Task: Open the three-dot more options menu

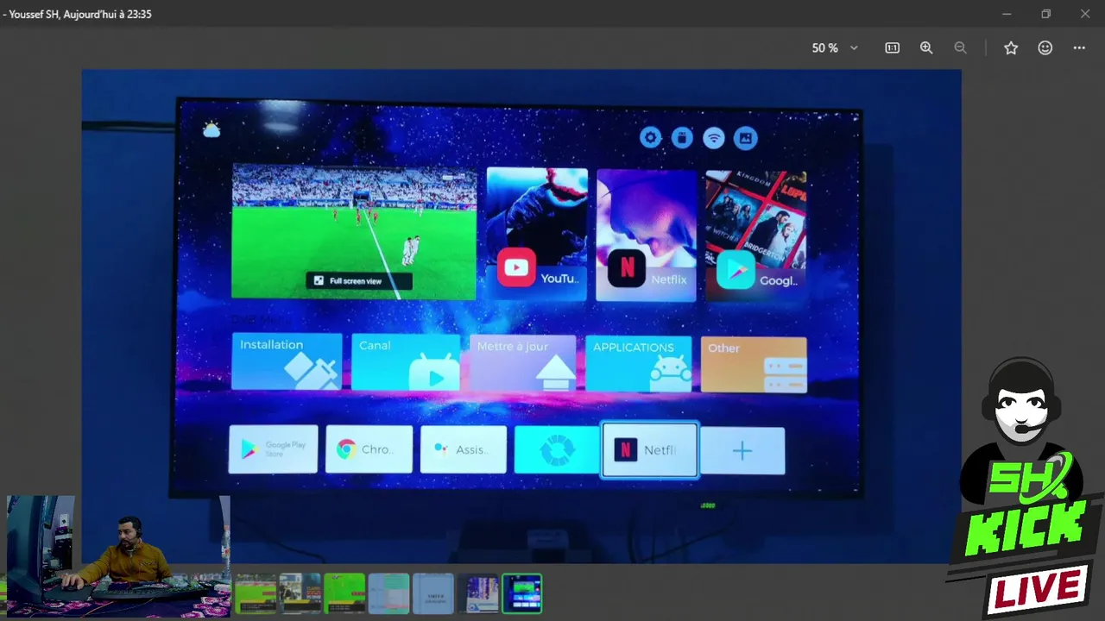Action: (1079, 48)
